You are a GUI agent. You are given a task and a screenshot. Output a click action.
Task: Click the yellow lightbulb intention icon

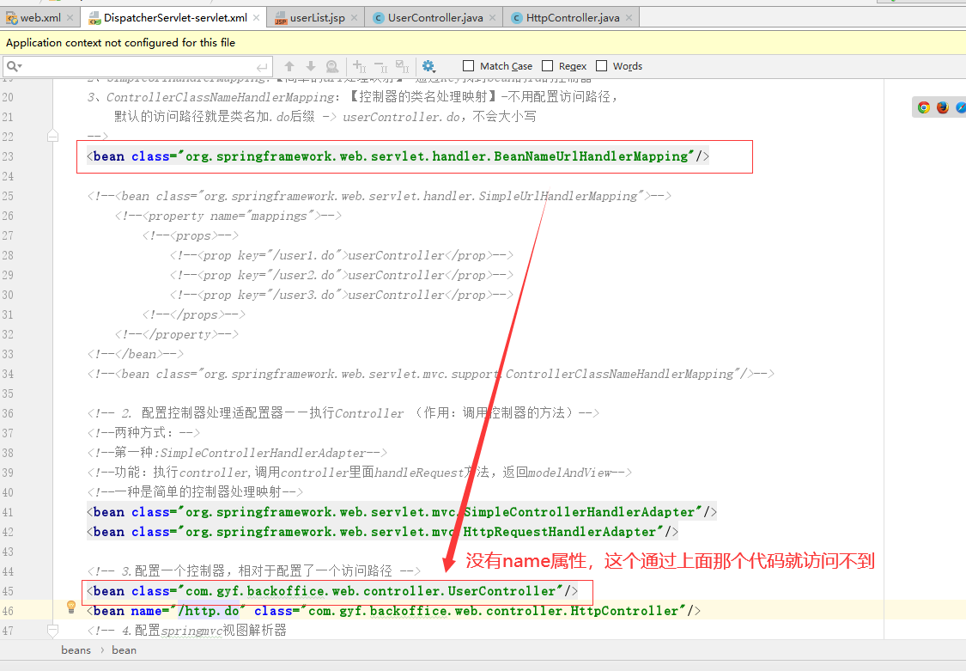tap(71, 607)
